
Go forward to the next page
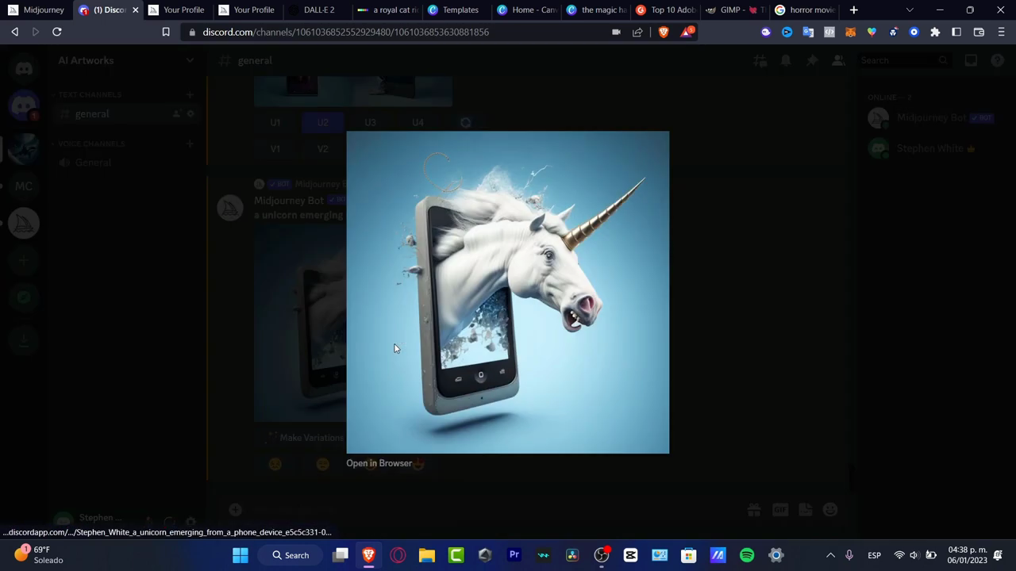[36, 32]
